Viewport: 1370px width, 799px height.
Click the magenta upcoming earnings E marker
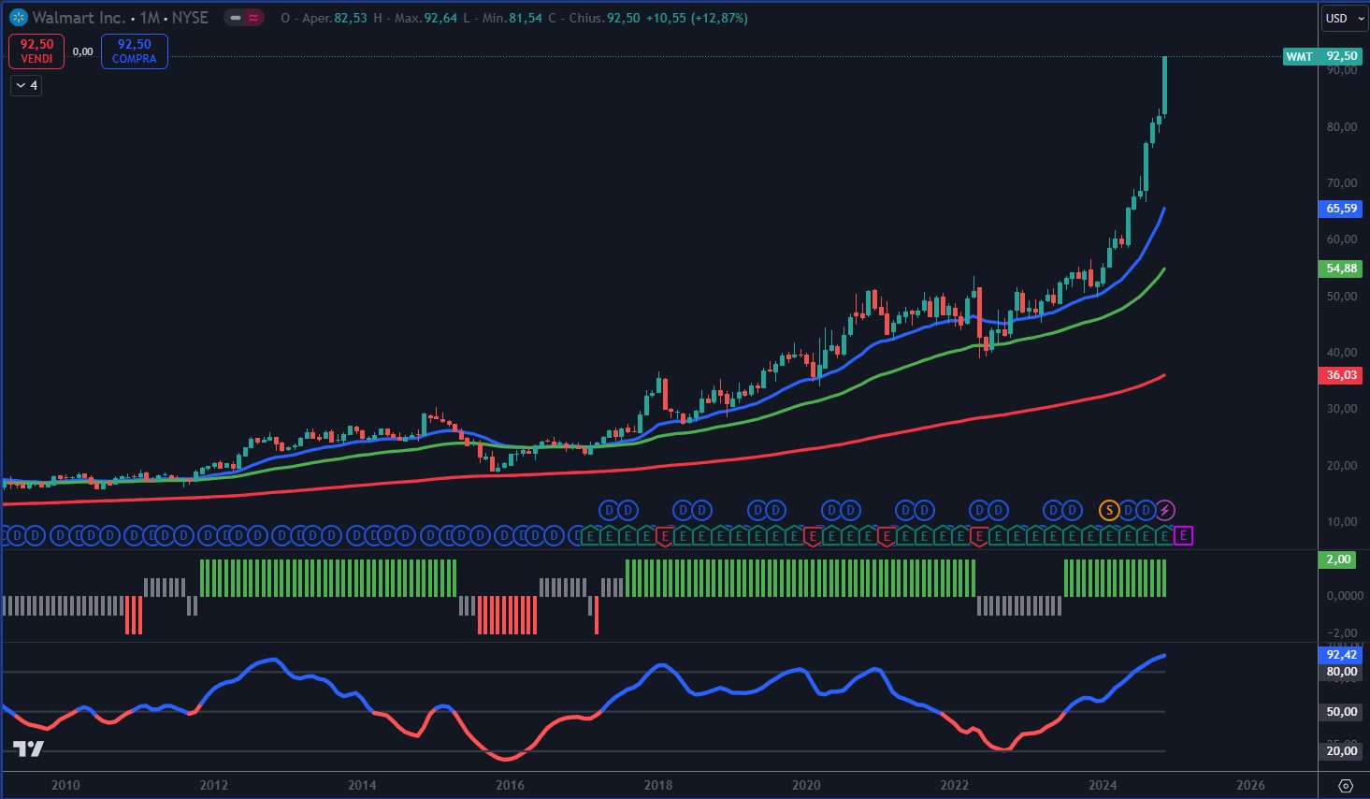coord(1184,536)
